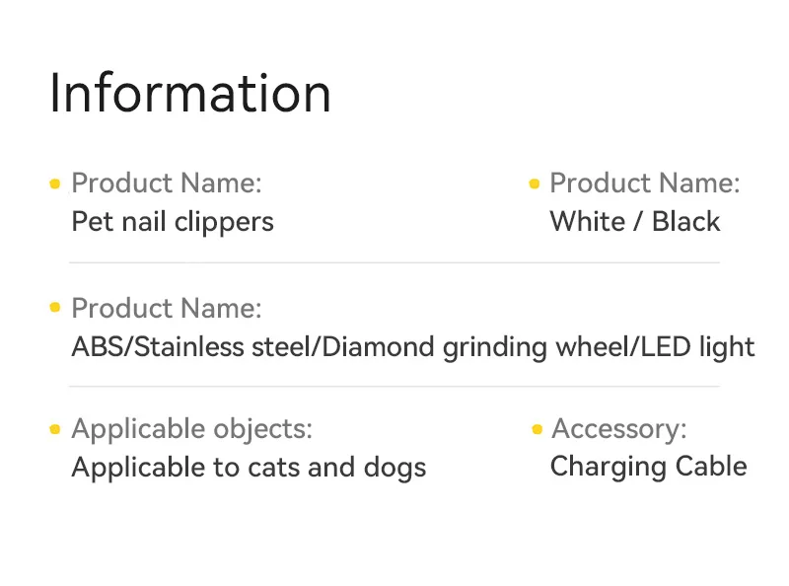Select the White / Black value
The height and width of the screenshot is (586, 789).
(634, 221)
